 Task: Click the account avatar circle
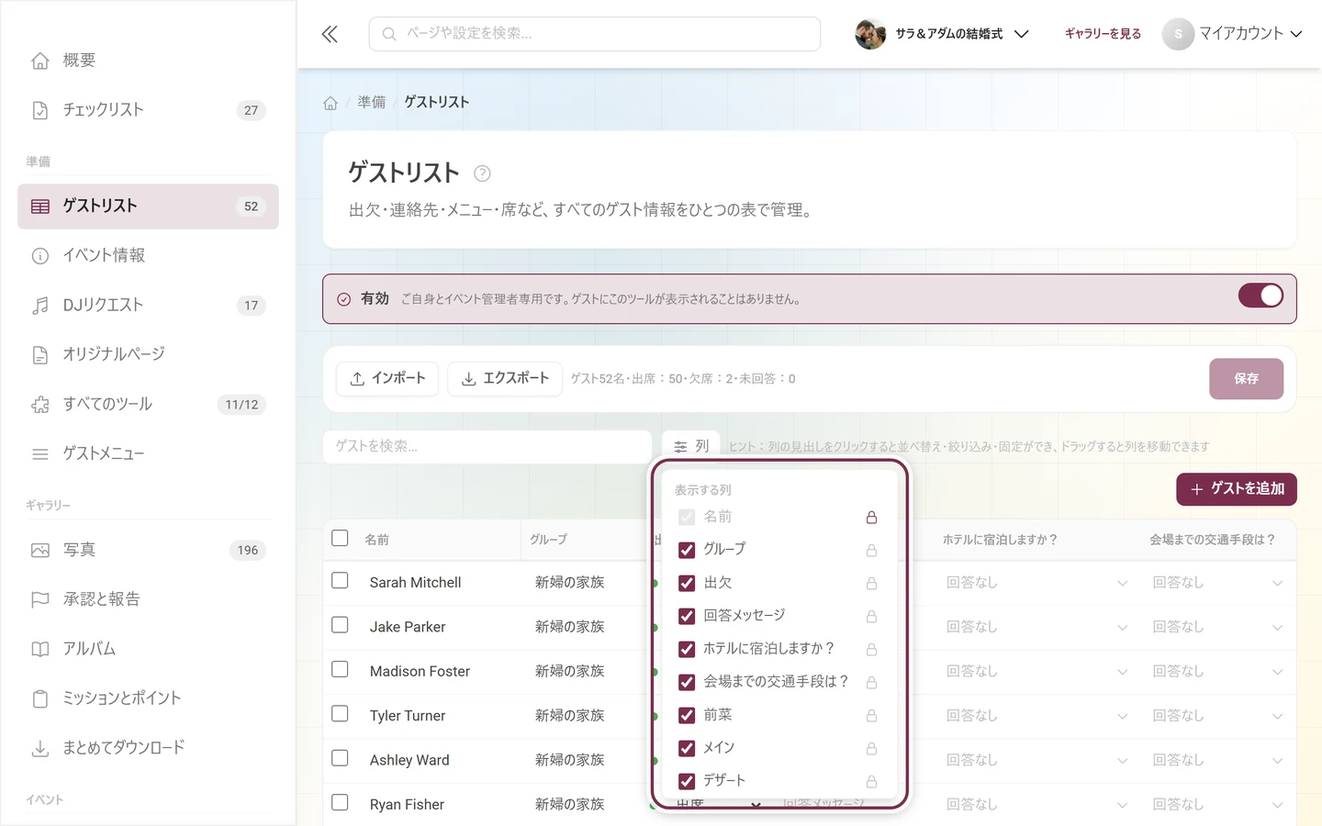tap(1178, 34)
